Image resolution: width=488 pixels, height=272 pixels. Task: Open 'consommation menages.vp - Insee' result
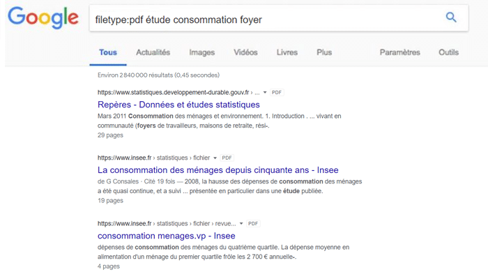pos(166,236)
